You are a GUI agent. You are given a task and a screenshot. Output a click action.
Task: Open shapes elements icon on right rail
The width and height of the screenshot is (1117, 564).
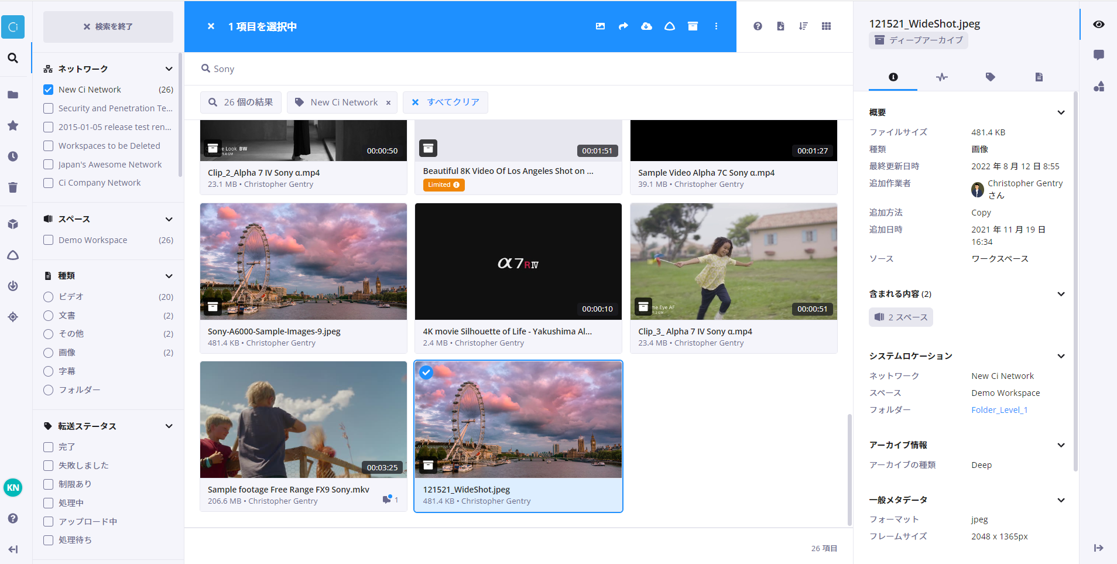point(1099,86)
